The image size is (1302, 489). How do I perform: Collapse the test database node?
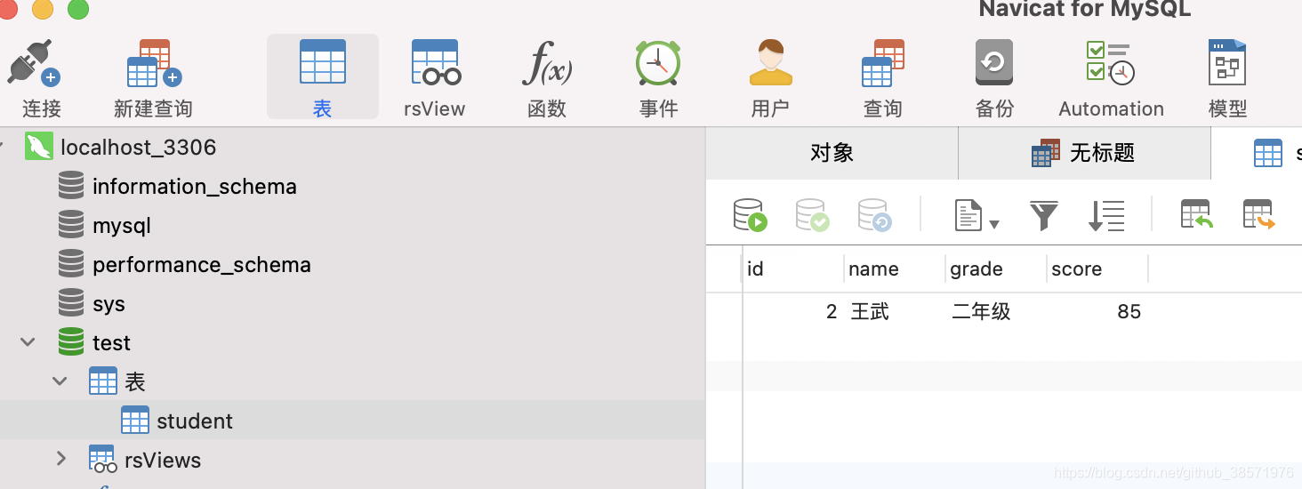click(28, 342)
